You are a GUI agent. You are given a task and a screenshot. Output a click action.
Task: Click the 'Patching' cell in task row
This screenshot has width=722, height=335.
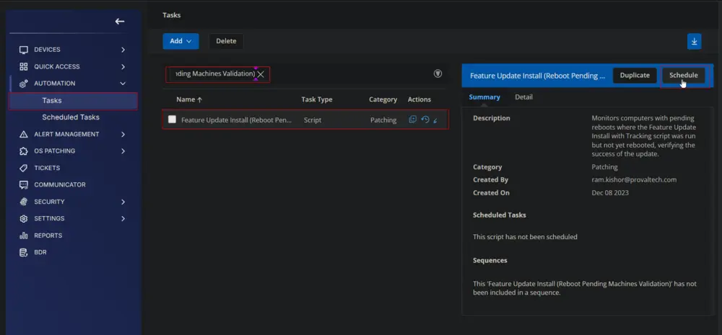tap(383, 120)
